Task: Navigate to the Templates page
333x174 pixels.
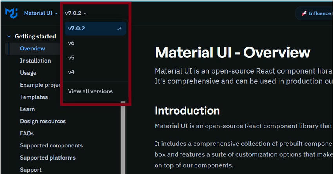Action: click(34, 97)
